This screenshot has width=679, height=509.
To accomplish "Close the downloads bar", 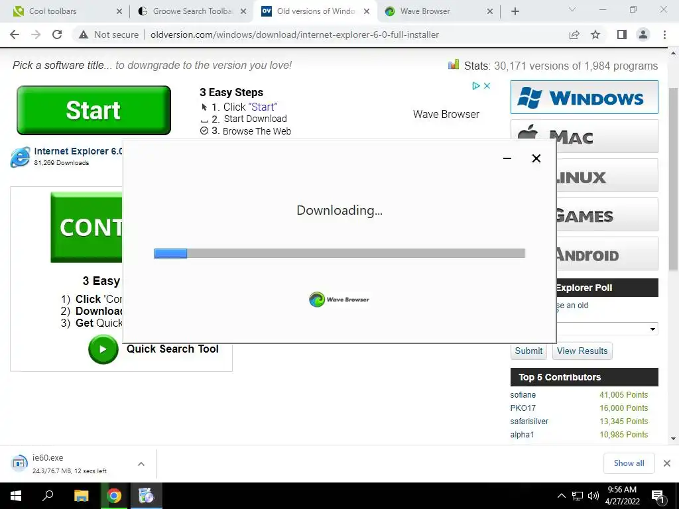I will coord(667,463).
